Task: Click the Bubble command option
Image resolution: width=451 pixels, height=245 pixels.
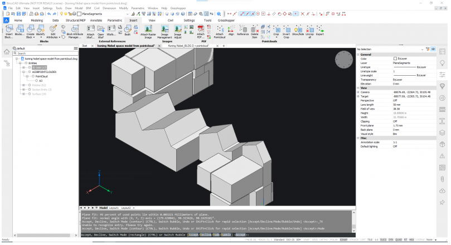Action: tap(226, 235)
